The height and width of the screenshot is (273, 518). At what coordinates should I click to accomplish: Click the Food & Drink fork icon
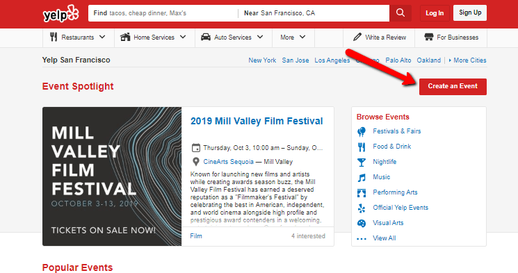click(362, 147)
